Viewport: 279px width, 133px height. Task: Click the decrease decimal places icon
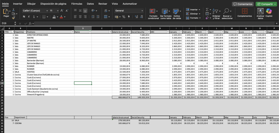pos(142,17)
